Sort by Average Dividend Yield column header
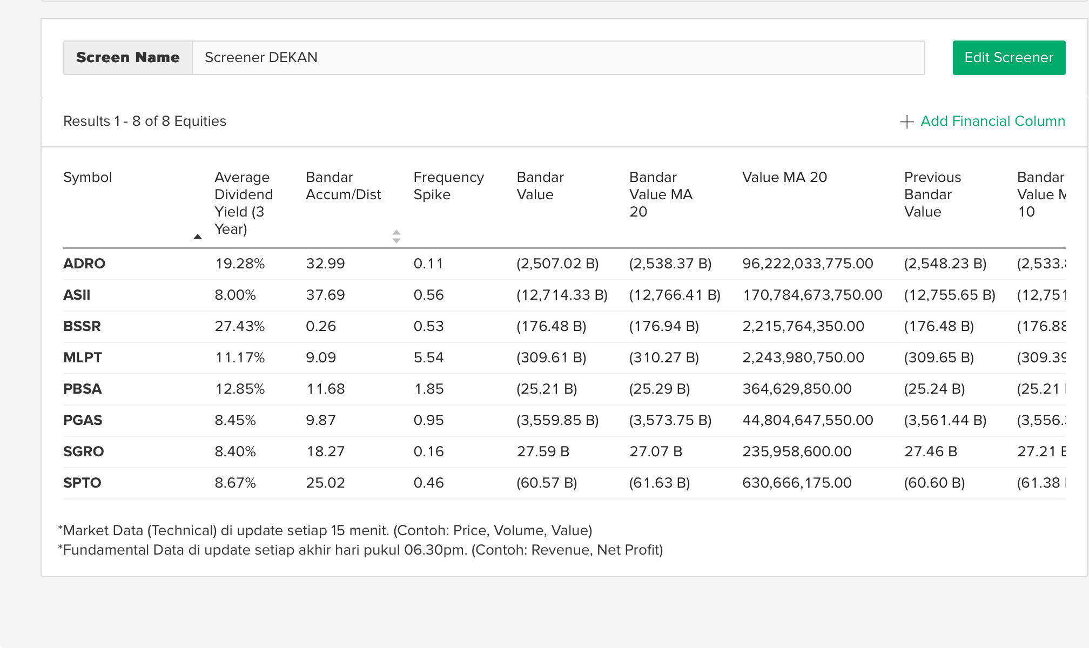Screen dimensions: 1089x648 pos(243,202)
